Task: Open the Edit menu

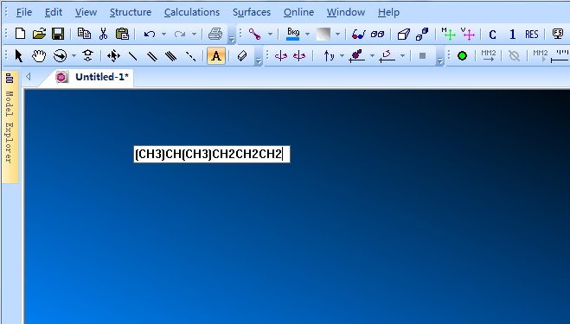Action: (54, 12)
